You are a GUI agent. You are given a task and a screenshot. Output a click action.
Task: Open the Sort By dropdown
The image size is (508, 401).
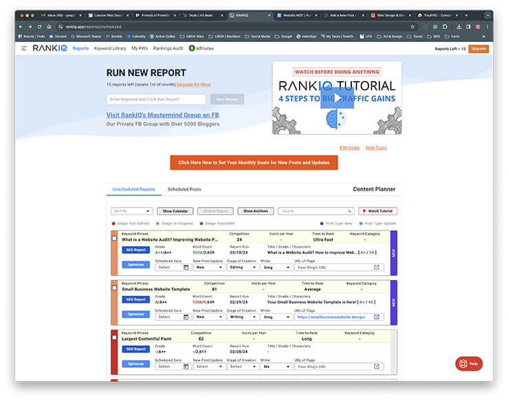[x=131, y=211]
